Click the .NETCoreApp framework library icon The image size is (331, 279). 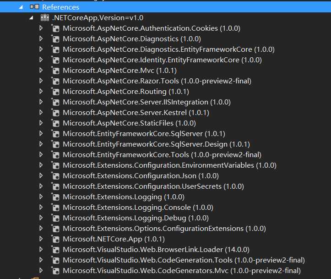coord(45,17)
